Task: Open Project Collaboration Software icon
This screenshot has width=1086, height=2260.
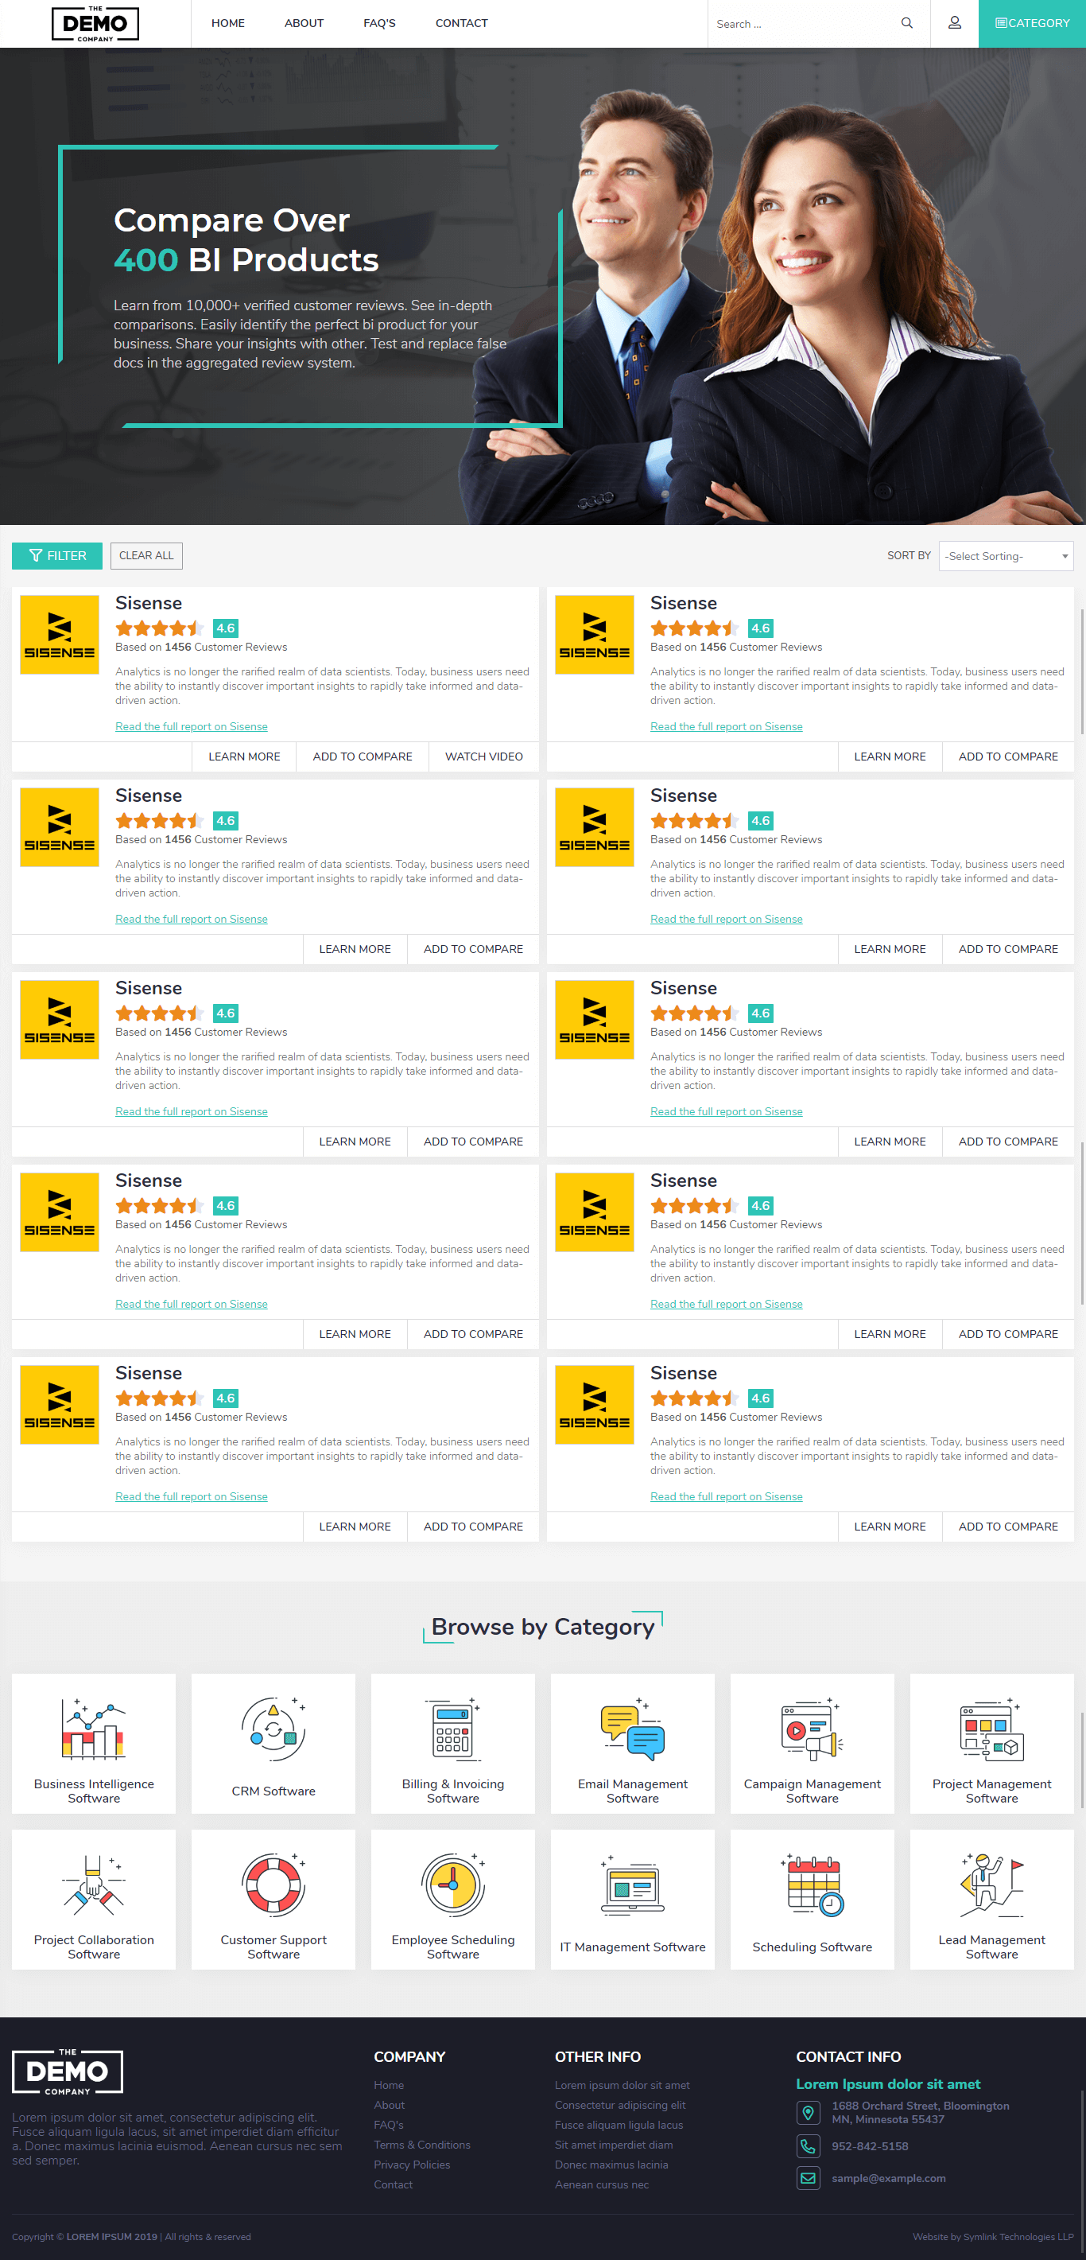Action: 94,1884
